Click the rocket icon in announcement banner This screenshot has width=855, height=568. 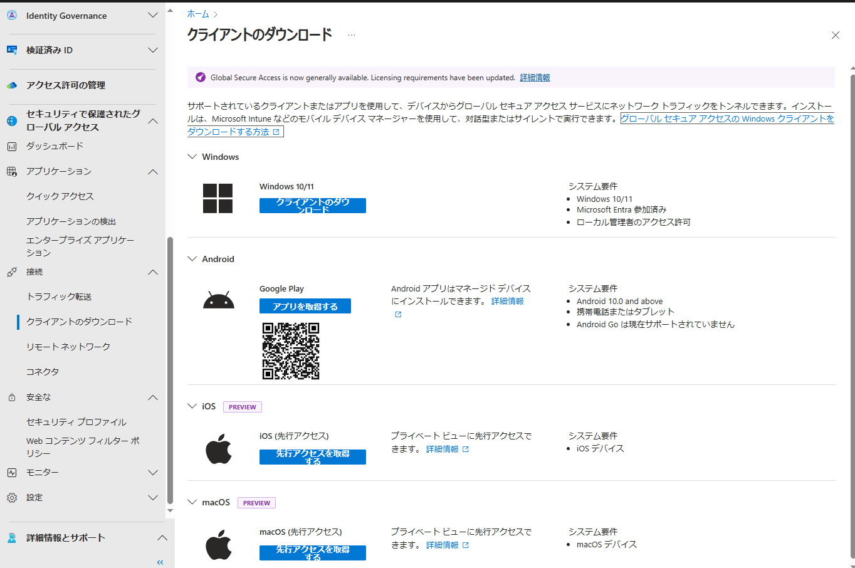(x=201, y=77)
